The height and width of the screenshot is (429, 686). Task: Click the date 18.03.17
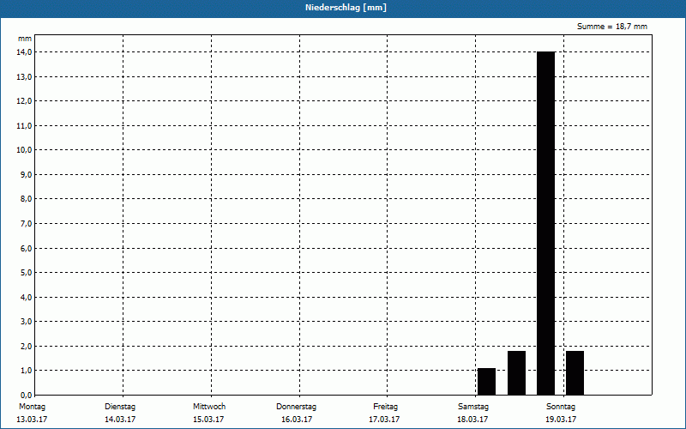pyautogui.click(x=472, y=420)
